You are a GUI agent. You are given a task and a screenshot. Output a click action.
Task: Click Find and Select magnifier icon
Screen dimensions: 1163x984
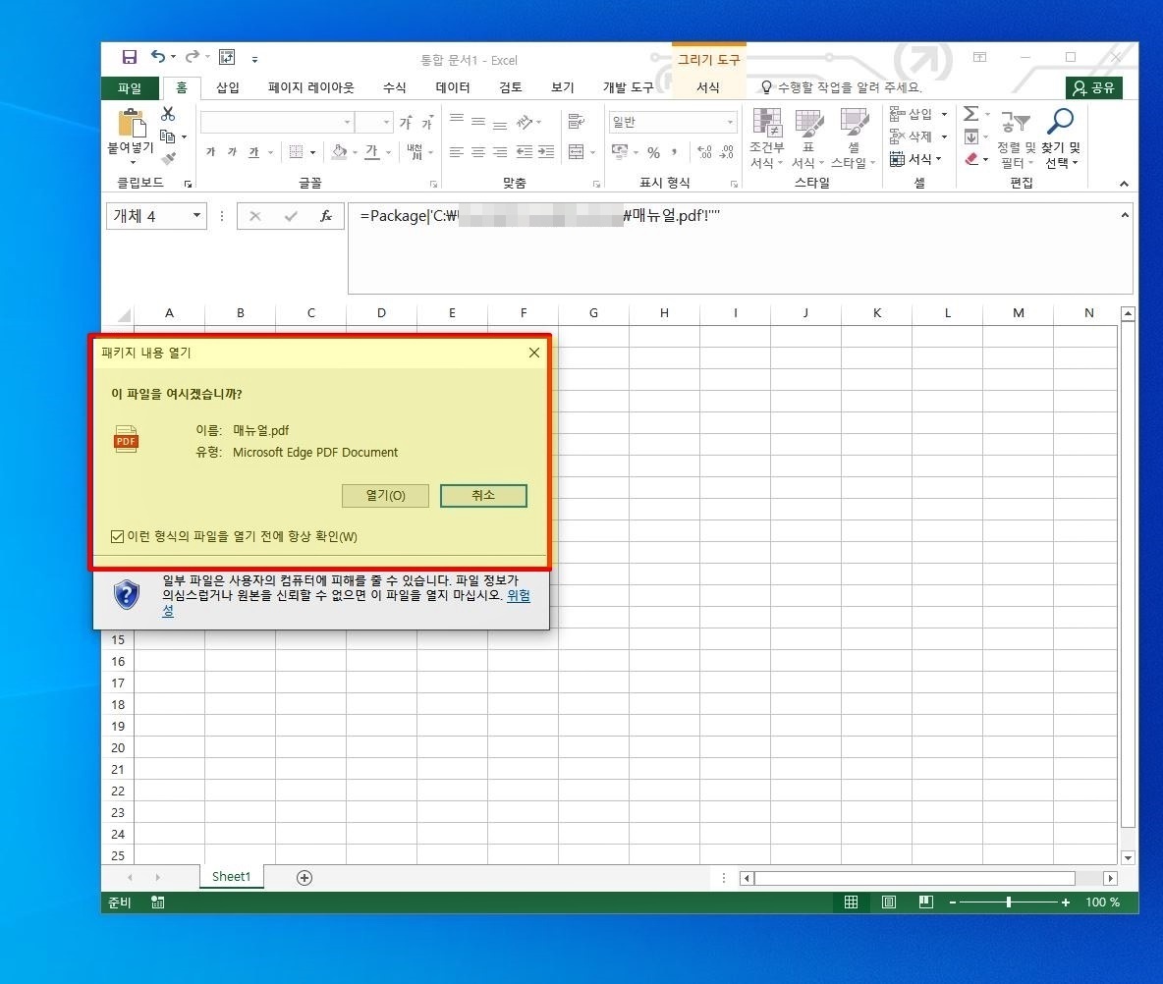pos(1060,121)
